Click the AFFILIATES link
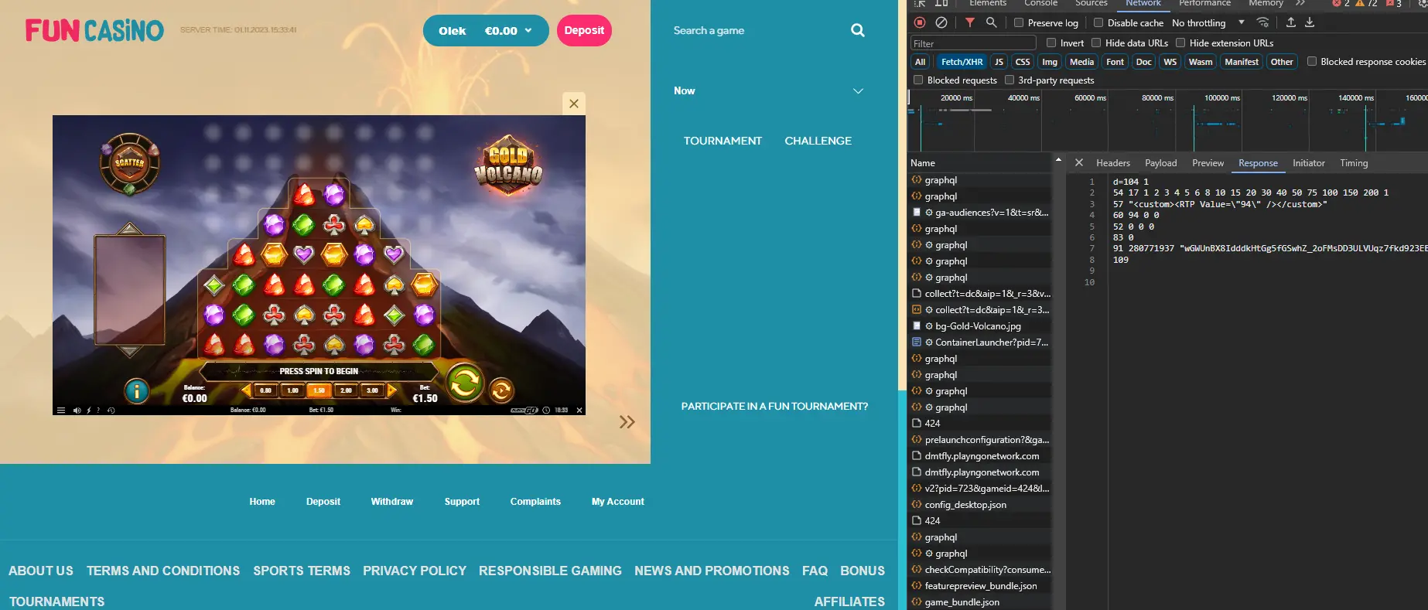This screenshot has height=610, width=1428. (849, 601)
